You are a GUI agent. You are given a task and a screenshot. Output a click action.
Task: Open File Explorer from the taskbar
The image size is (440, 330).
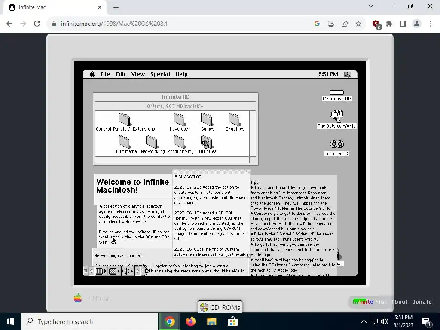212,321
